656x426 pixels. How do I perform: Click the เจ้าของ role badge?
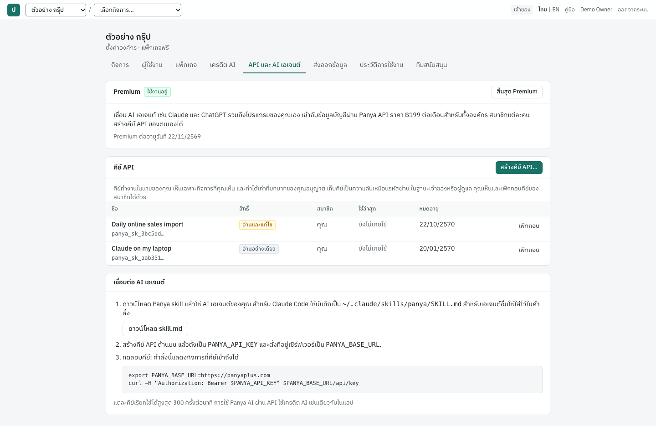tap(522, 10)
